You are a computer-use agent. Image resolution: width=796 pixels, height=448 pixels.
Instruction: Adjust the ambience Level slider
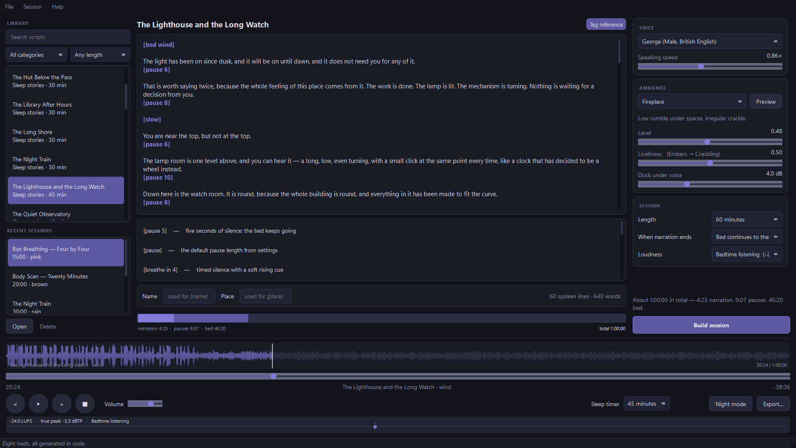tap(710, 142)
